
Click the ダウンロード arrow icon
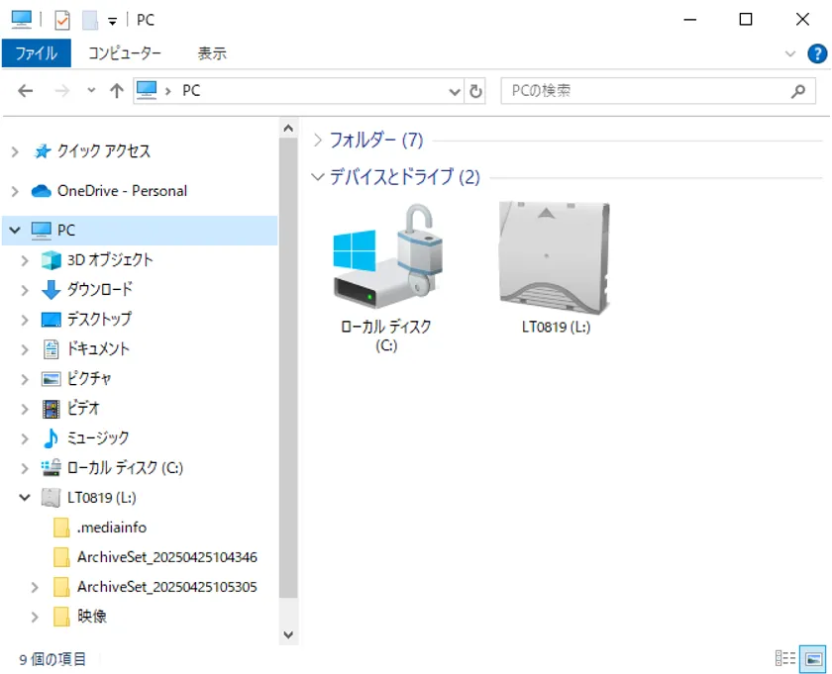(x=51, y=290)
